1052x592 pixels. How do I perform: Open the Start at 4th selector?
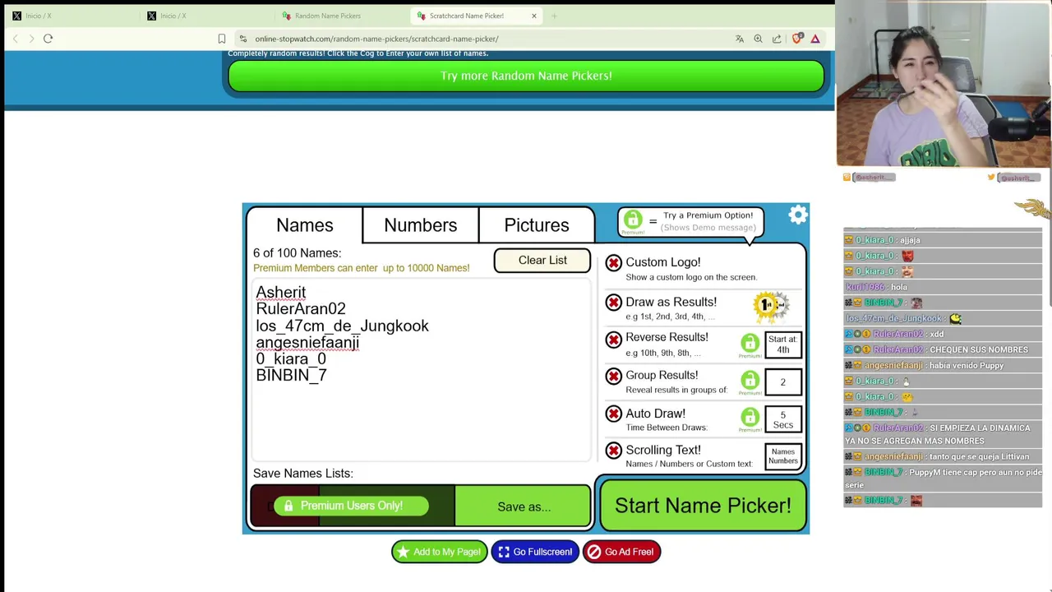click(782, 345)
